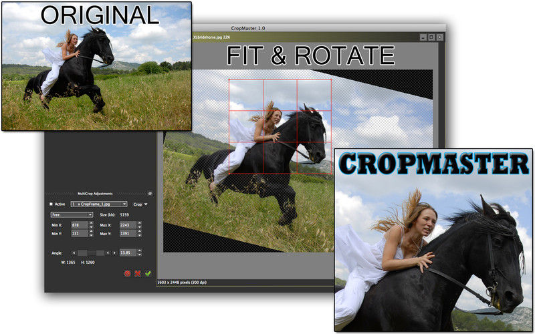Click the Angle slider track
The height and width of the screenshot is (334, 535).
91,253
